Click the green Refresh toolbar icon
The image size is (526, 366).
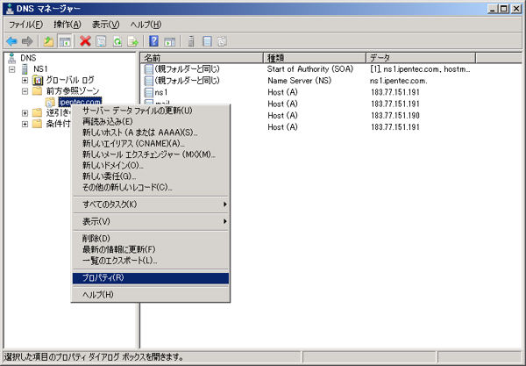117,41
